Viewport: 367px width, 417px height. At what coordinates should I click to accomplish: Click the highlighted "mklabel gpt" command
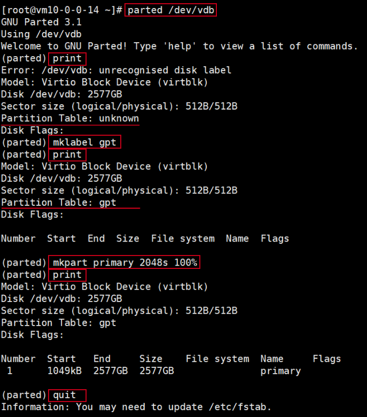pyautogui.click(x=84, y=142)
